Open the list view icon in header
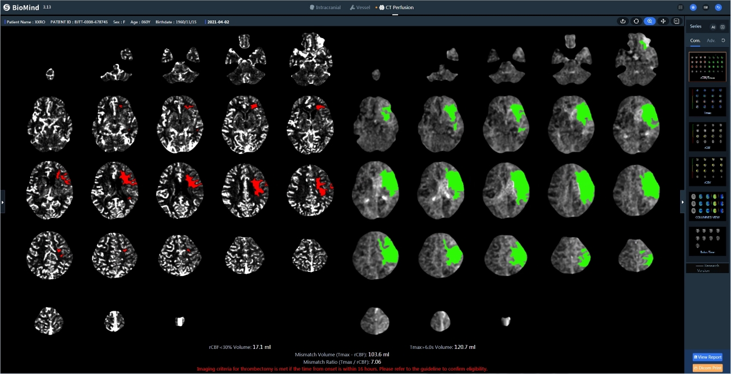The width and height of the screenshot is (731, 374). [x=680, y=7]
